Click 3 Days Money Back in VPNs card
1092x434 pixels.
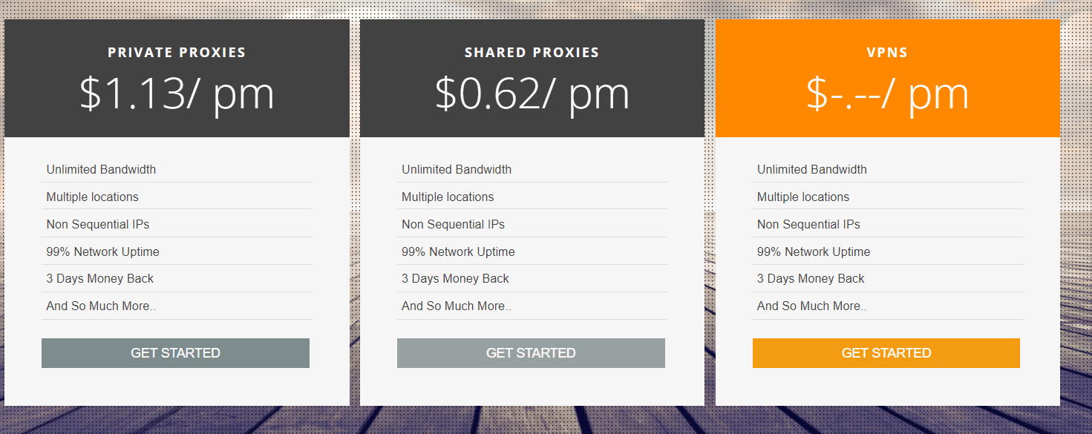(811, 278)
